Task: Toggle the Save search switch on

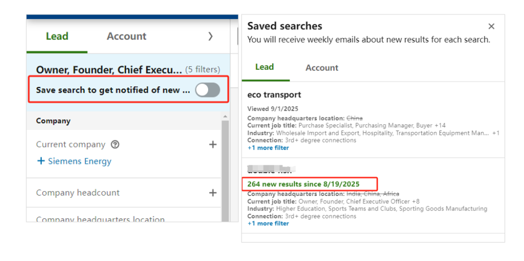Action: pyautogui.click(x=208, y=90)
